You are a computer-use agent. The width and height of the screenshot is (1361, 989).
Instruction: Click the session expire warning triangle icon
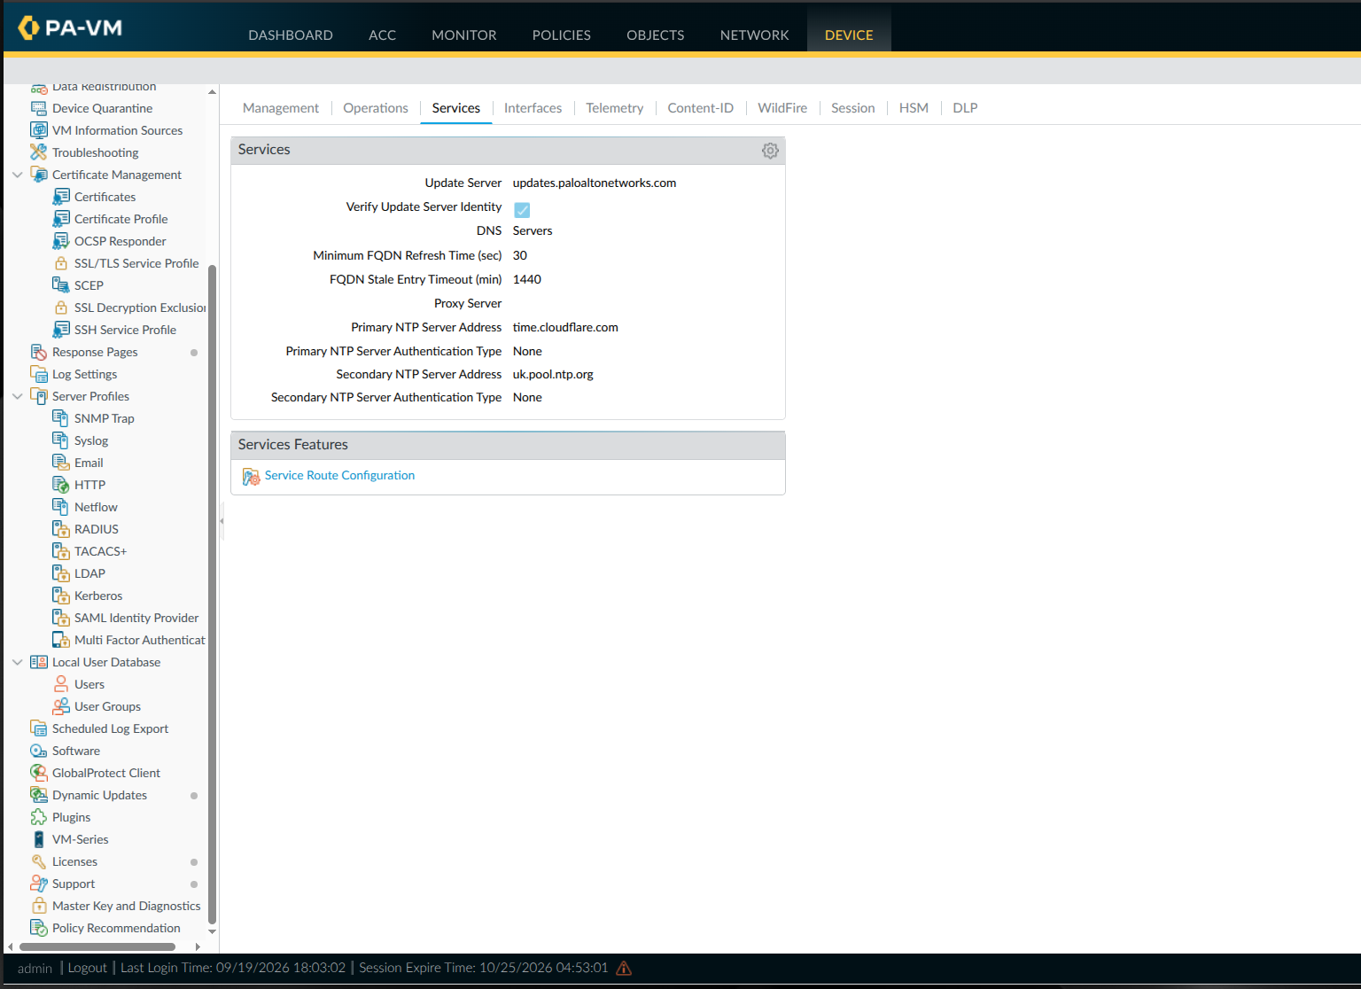[x=624, y=968]
